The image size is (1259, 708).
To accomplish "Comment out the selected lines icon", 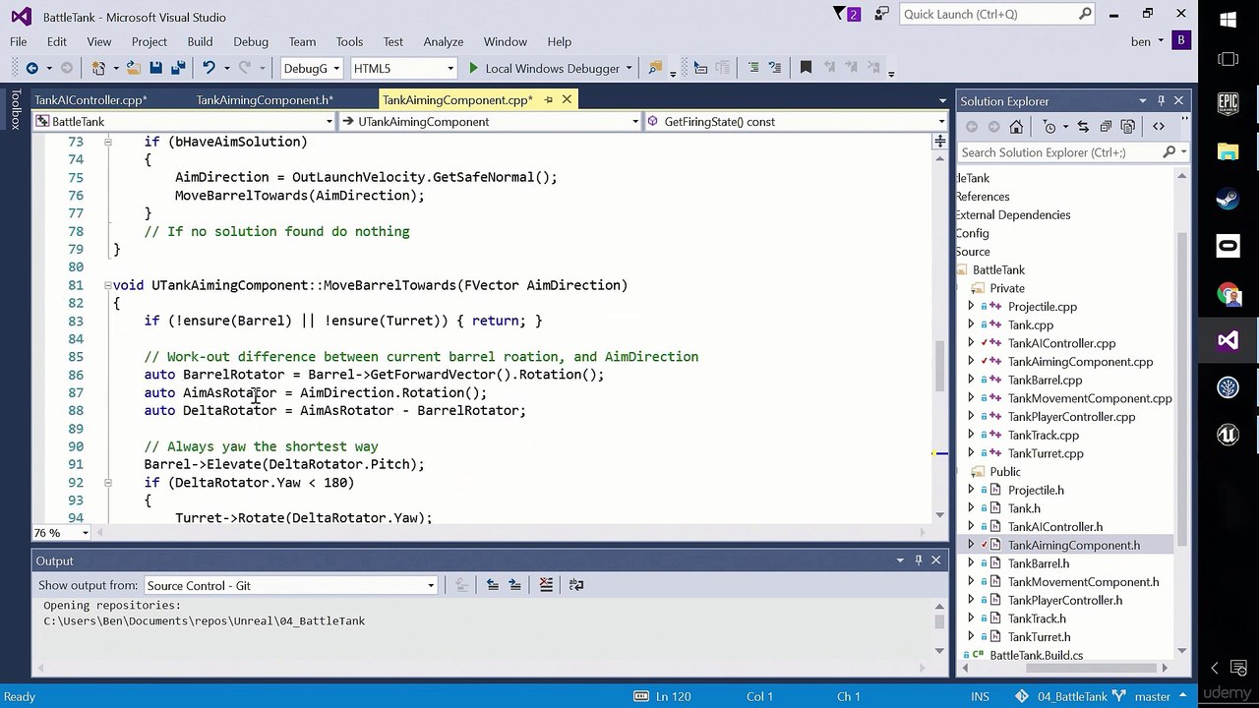I will (x=753, y=68).
